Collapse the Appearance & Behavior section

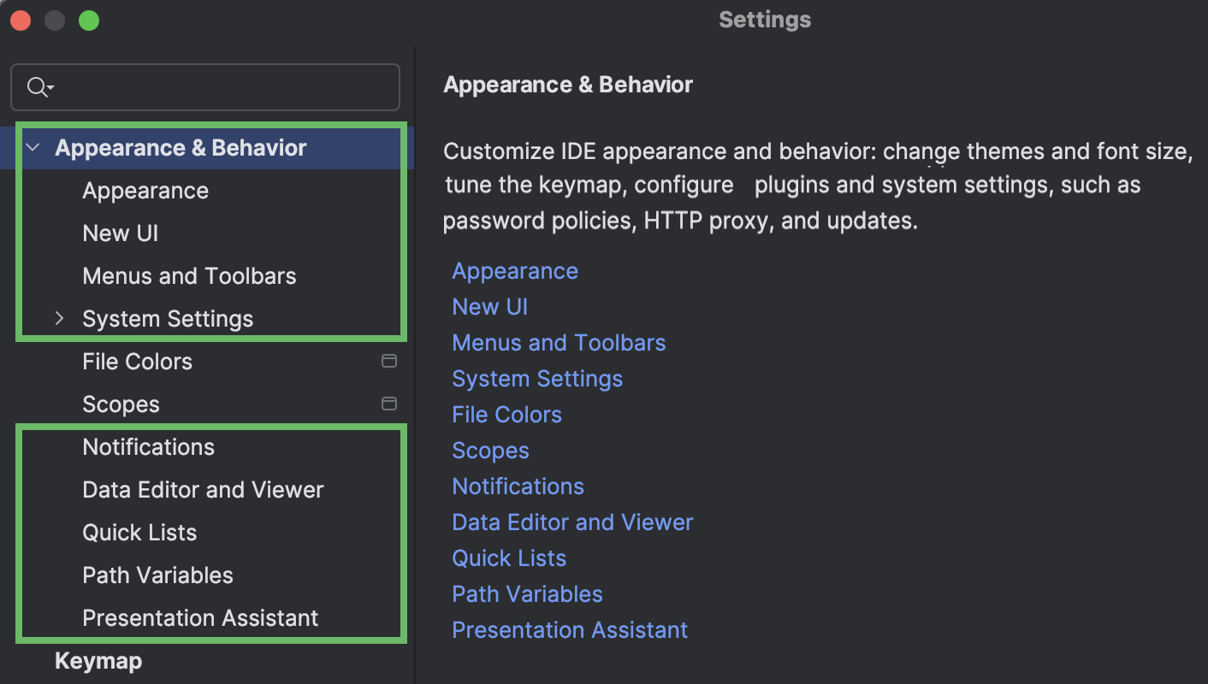pyautogui.click(x=33, y=147)
